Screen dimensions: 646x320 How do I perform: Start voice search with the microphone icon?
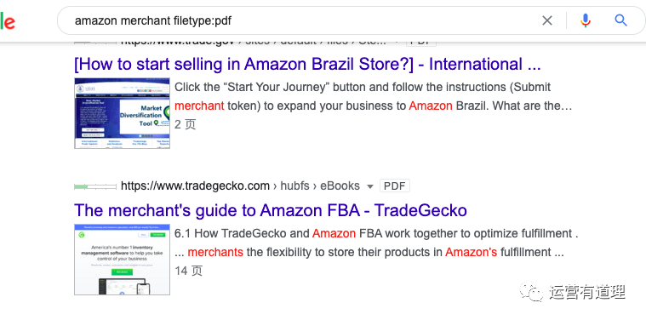tap(586, 20)
